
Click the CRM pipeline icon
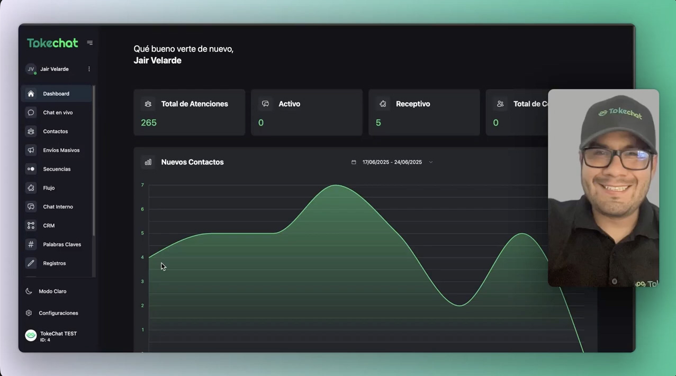31,226
